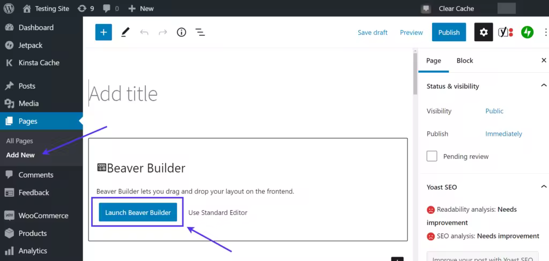
Task: Click the Media sidebar icon
Action: pos(9,103)
